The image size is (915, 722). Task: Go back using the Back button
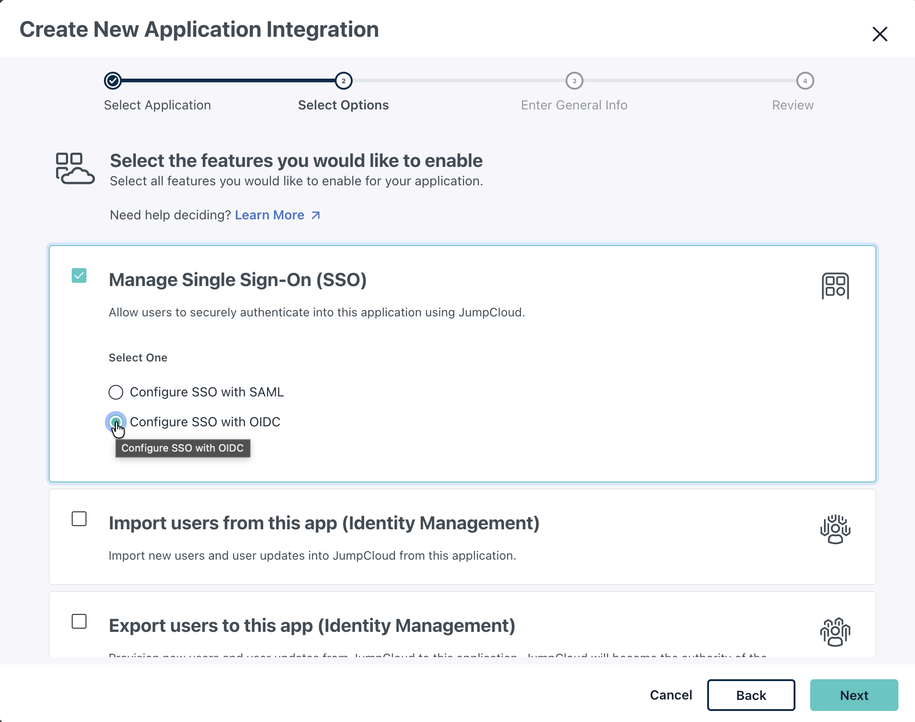click(x=751, y=695)
